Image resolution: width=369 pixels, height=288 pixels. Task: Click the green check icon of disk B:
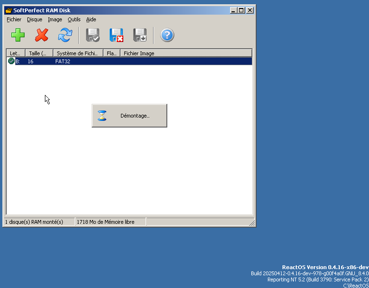tap(11, 61)
